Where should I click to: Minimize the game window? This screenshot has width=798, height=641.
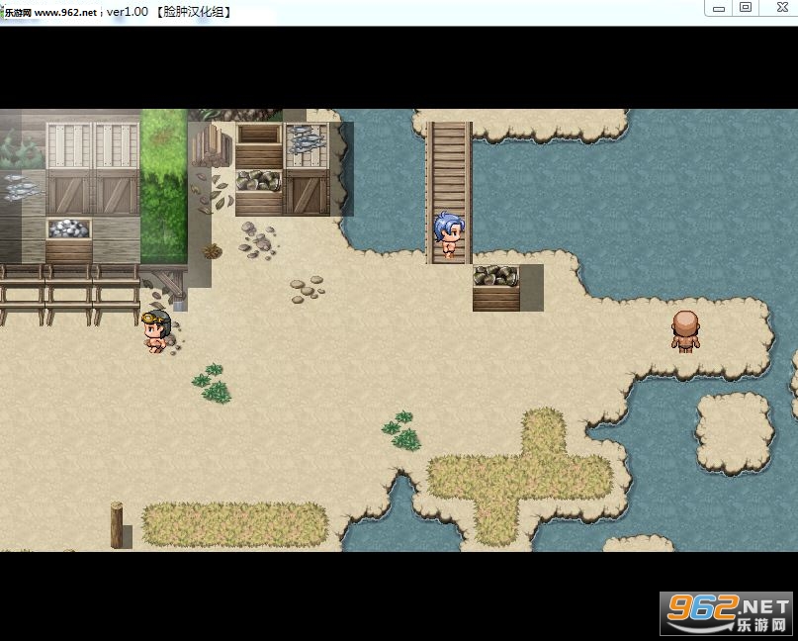click(719, 8)
